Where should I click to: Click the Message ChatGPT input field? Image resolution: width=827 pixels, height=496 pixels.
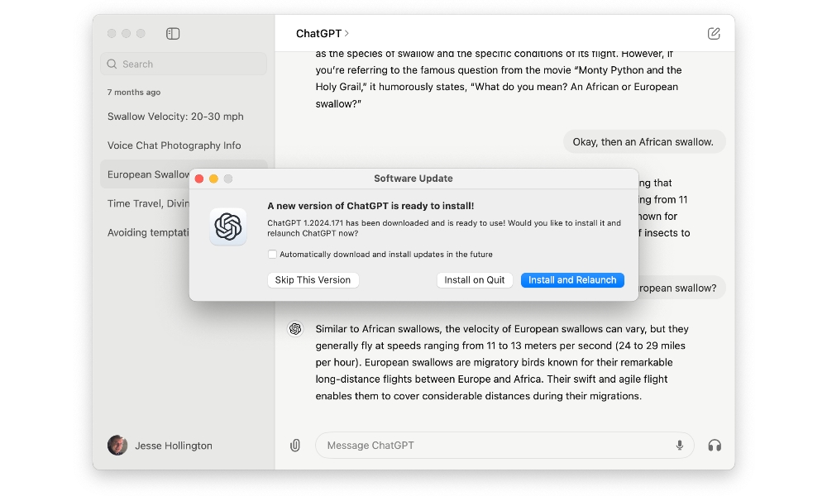(x=504, y=446)
